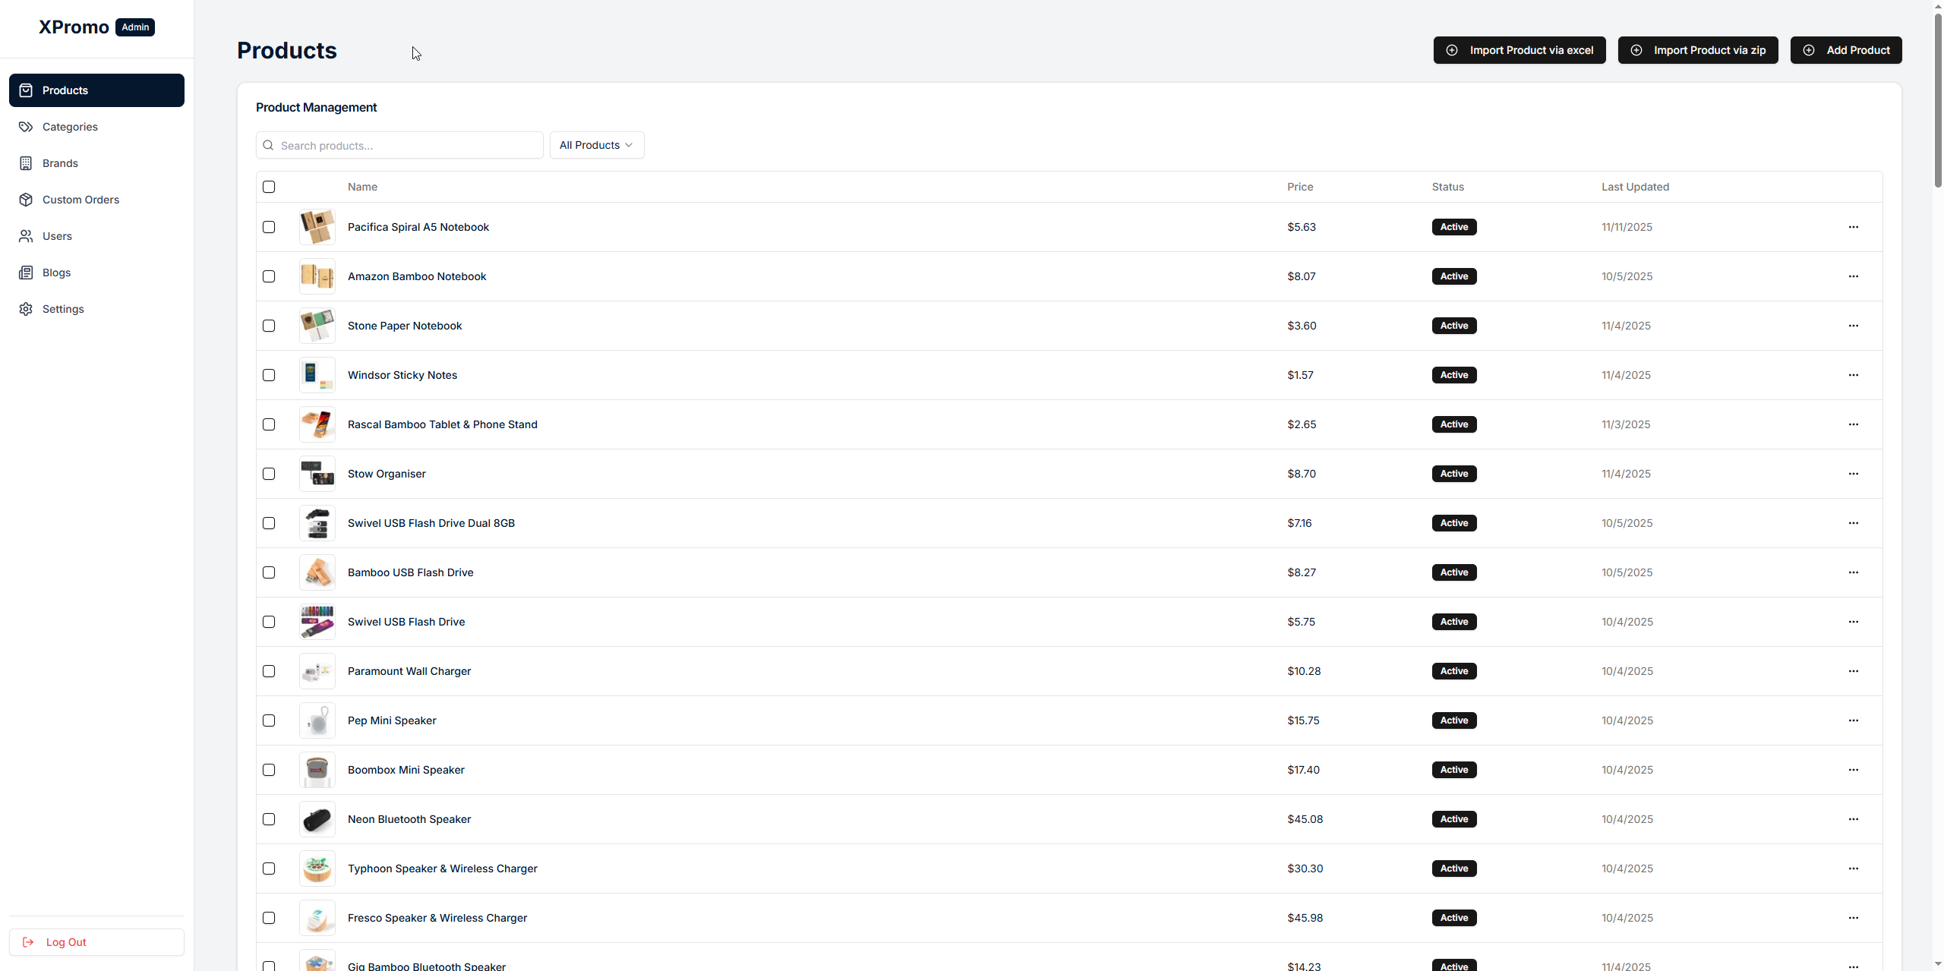This screenshot has width=1944, height=971.
Task: Check the Stone Paper Notebook row checkbox
Action: tap(269, 326)
